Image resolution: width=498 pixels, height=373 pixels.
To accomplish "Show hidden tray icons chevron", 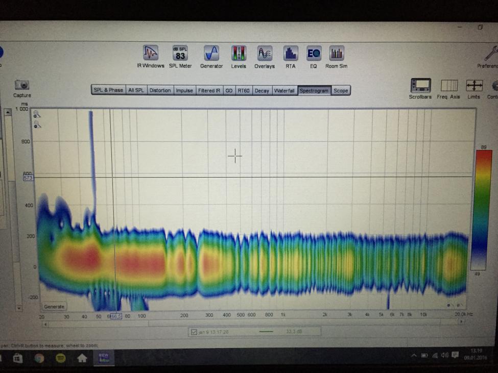I will [x=414, y=356].
